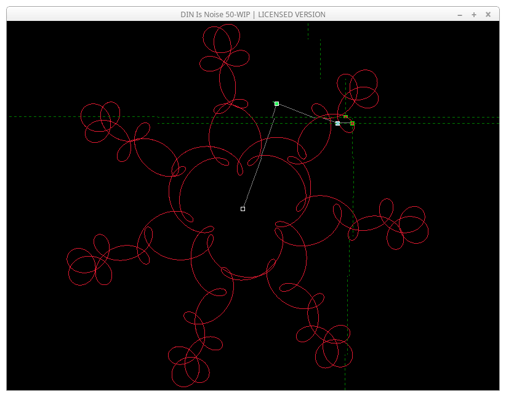Pick the red square with green outline

352,124
